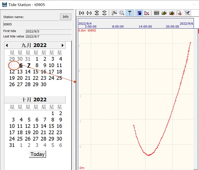
Task: Select October 16 in the calendar
Action: pos(59,126)
